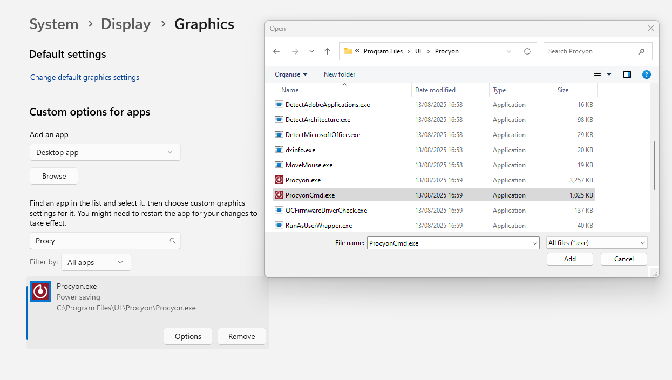The height and width of the screenshot is (380, 672).
Task: Navigate to Display breadcrumb in Settings
Action: (126, 24)
